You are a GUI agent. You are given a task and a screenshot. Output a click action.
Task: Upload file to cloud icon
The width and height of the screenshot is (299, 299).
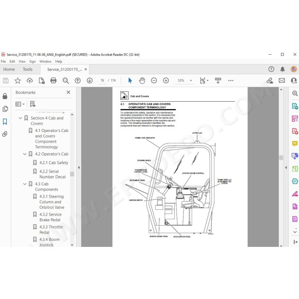29,80
